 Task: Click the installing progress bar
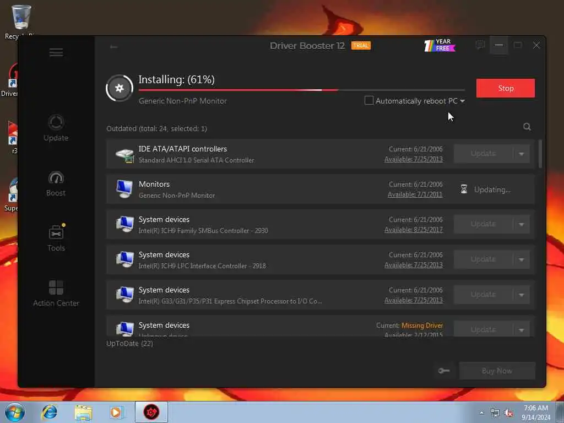point(301,90)
